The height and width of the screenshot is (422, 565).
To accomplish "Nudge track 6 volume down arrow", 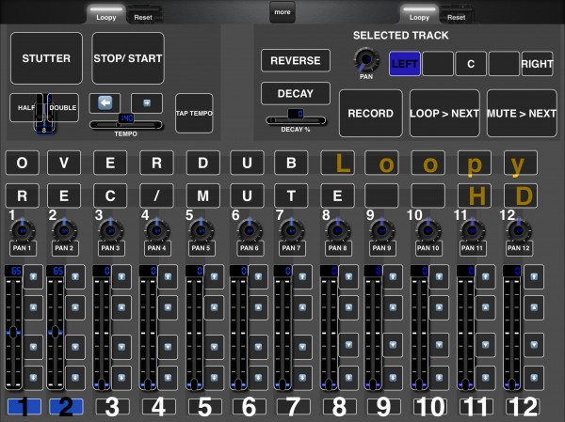I will (258, 347).
